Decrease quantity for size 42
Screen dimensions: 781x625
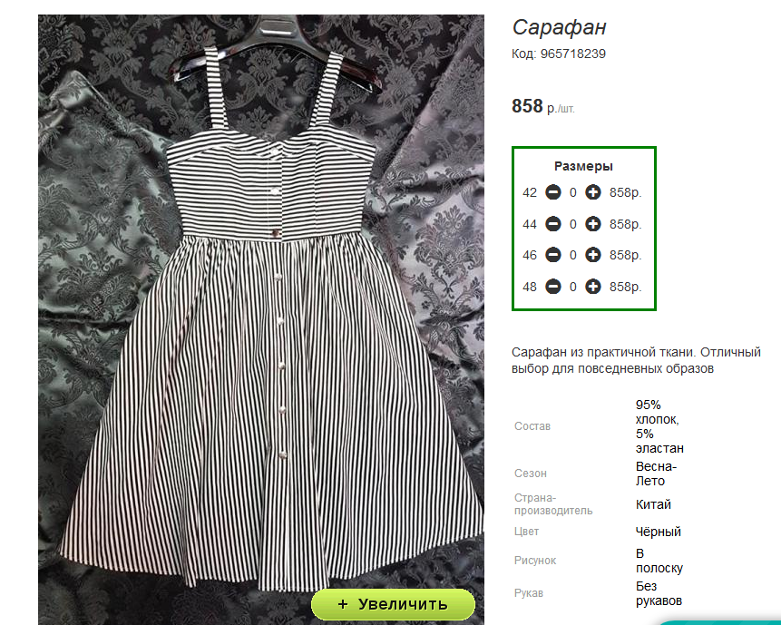[553, 192]
